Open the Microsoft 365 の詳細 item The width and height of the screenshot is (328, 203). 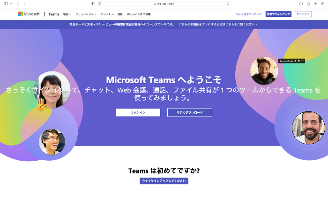139,14
